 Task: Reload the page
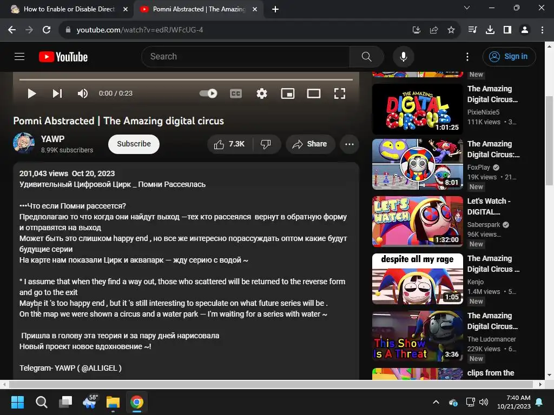(47, 30)
